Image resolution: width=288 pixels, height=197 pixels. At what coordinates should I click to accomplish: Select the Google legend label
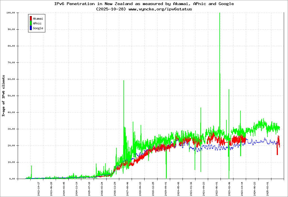38,28
